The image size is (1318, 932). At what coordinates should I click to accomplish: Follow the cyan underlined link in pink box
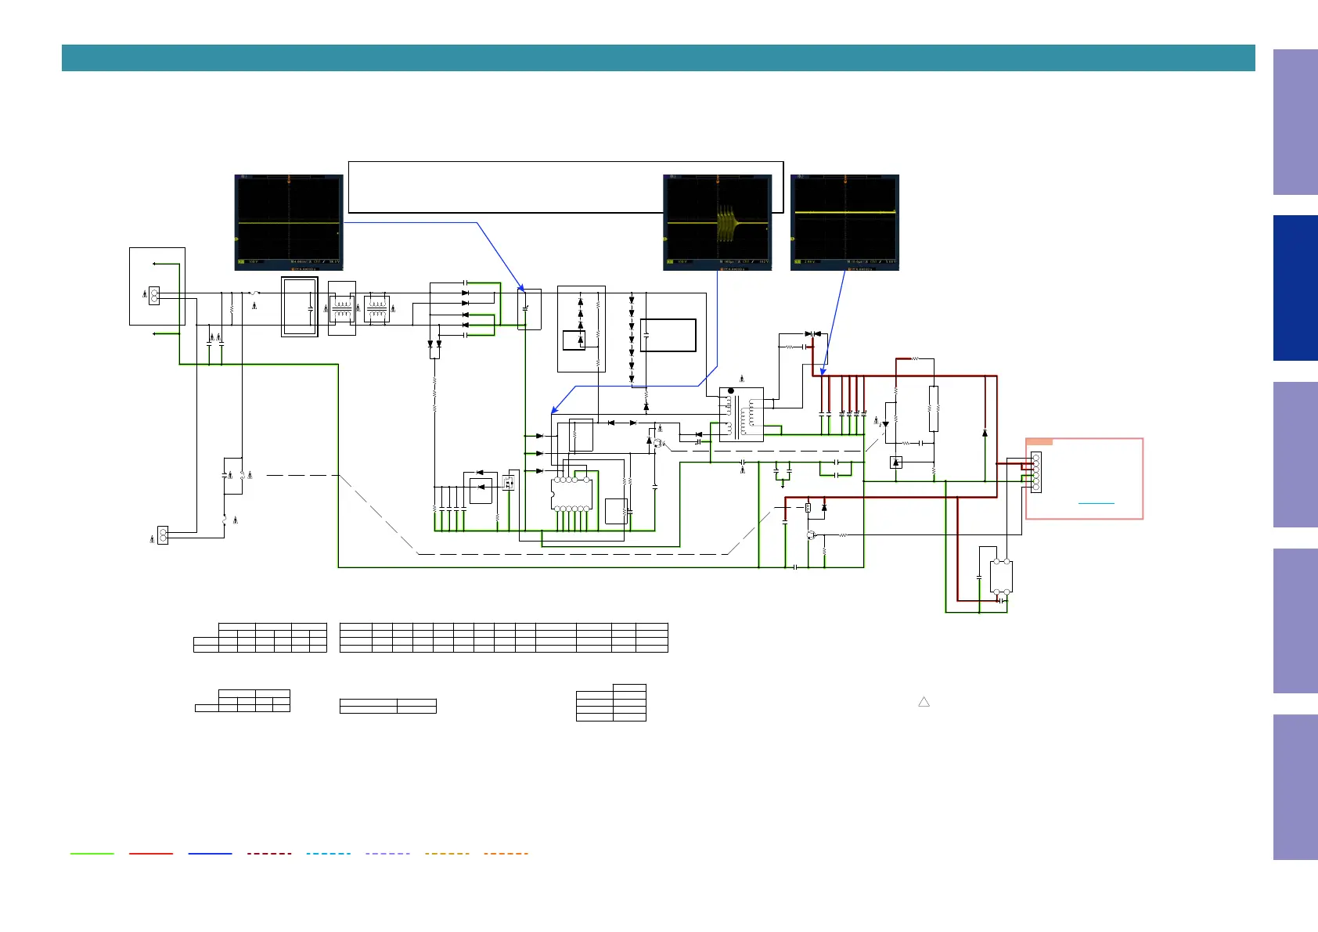[1096, 502]
